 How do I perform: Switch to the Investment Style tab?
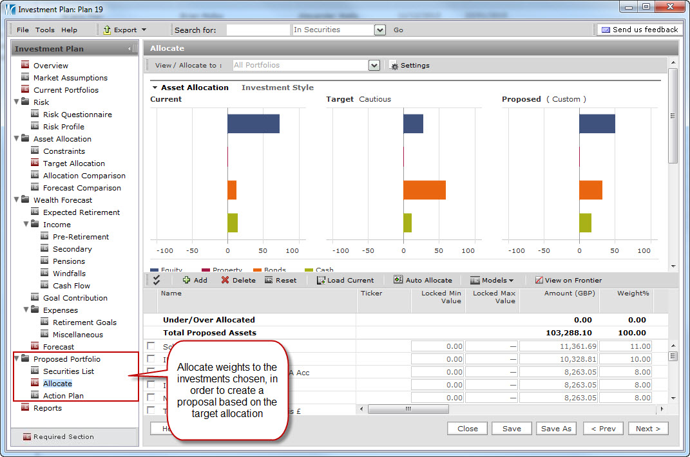[277, 88]
